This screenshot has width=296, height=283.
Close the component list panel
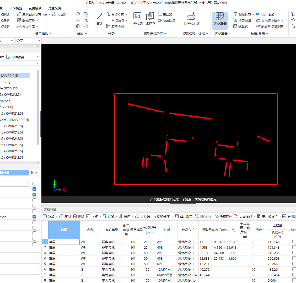(x=38, y=46)
